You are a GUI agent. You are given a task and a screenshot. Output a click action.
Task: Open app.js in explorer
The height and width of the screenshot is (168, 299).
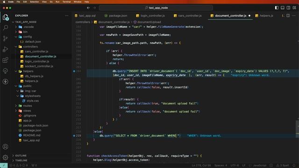pos(27,120)
